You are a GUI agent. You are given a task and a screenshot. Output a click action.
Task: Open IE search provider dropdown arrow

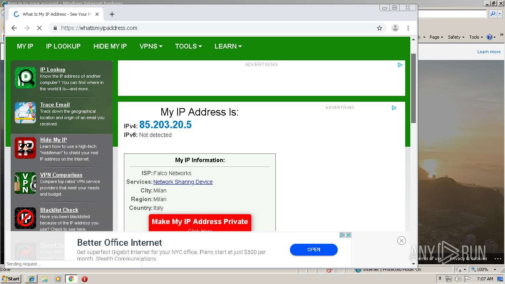click(499, 14)
